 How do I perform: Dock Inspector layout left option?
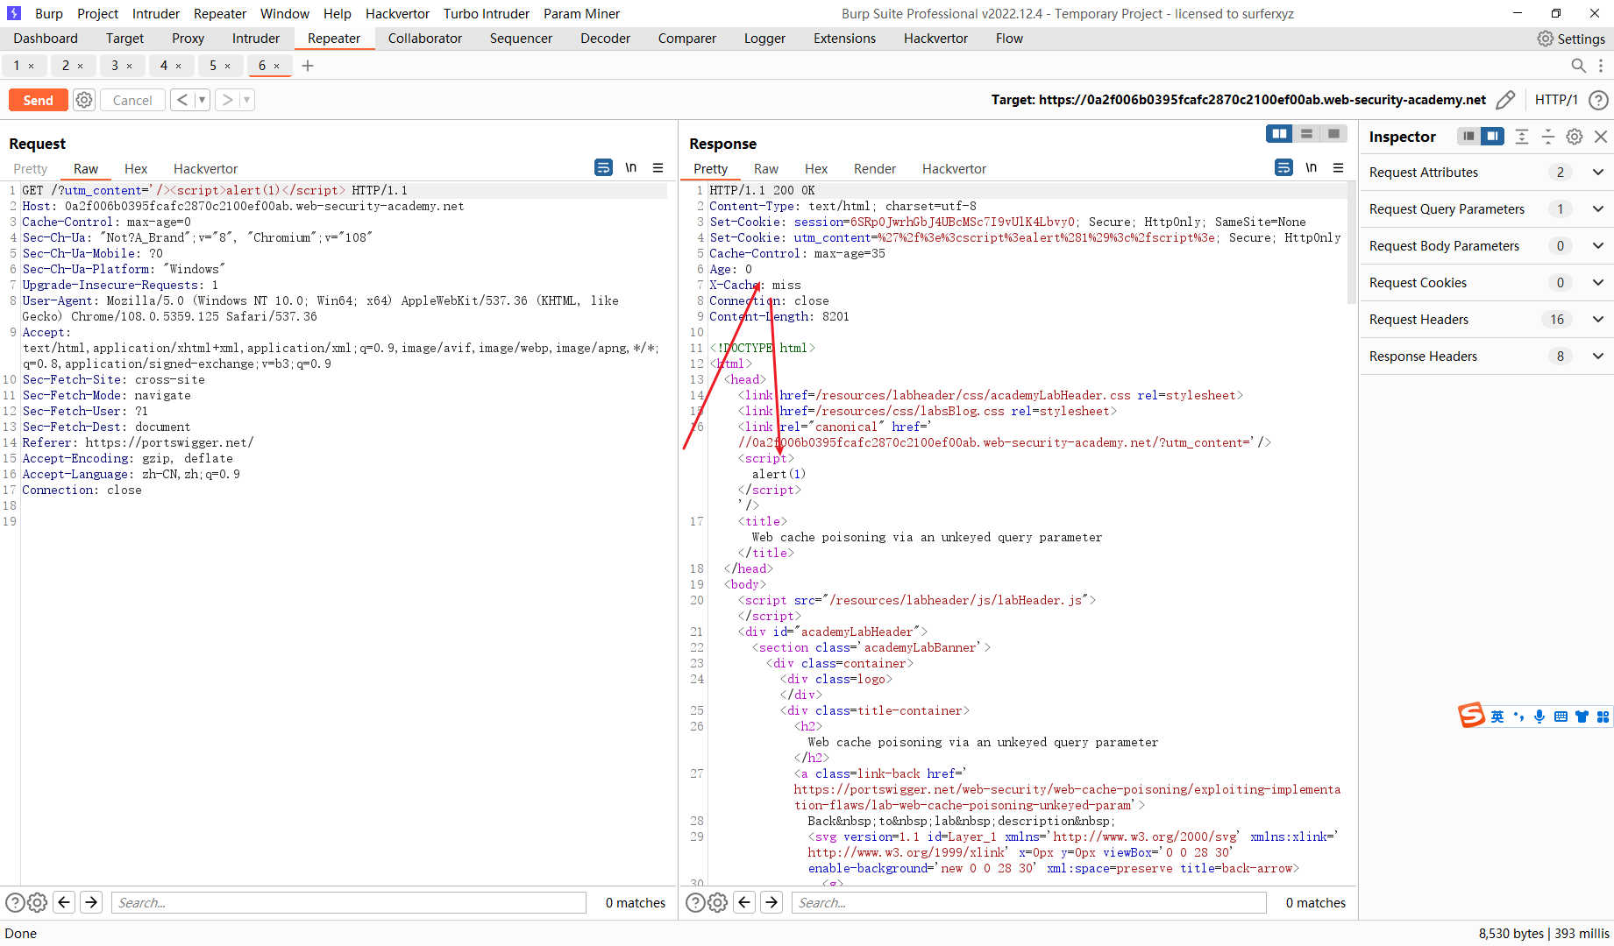pos(1468,136)
